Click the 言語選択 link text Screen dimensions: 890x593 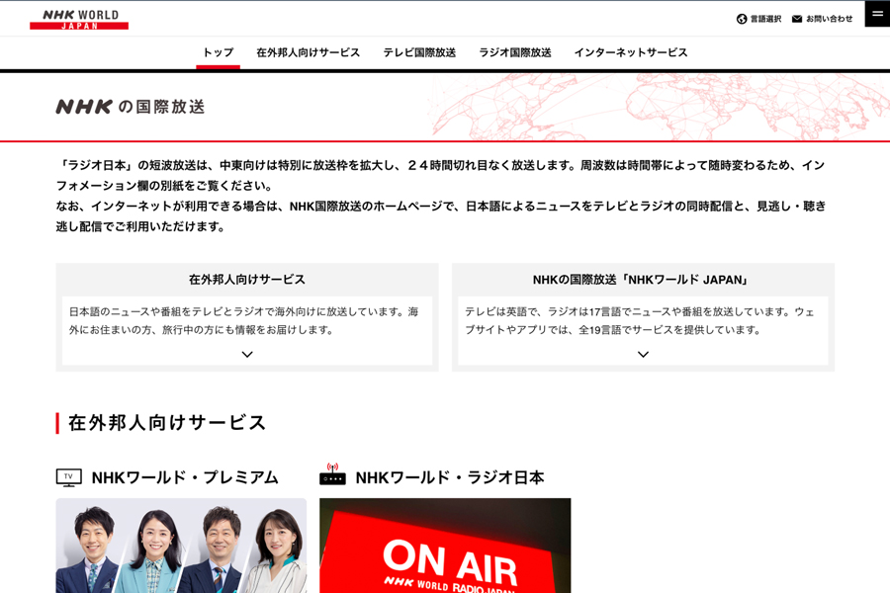(x=765, y=19)
